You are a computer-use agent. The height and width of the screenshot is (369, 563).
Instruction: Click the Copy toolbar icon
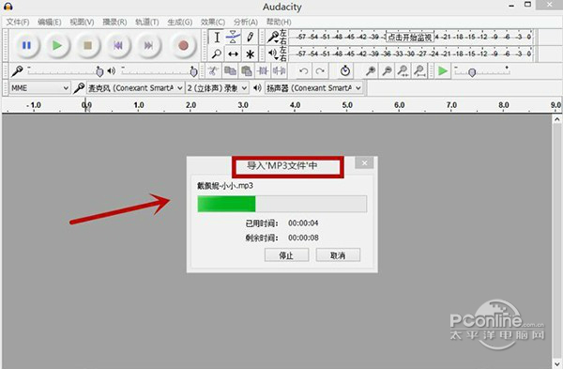230,70
